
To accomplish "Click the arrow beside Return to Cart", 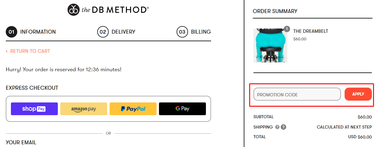I will click(7, 51).
